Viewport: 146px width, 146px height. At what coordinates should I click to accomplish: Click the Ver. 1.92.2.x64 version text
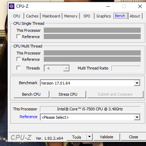pos(49,138)
